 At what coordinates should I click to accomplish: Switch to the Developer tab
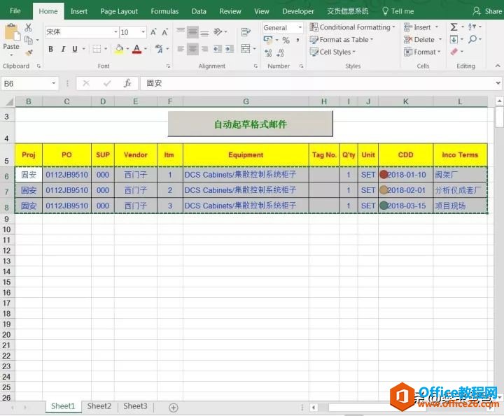pos(298,11)
